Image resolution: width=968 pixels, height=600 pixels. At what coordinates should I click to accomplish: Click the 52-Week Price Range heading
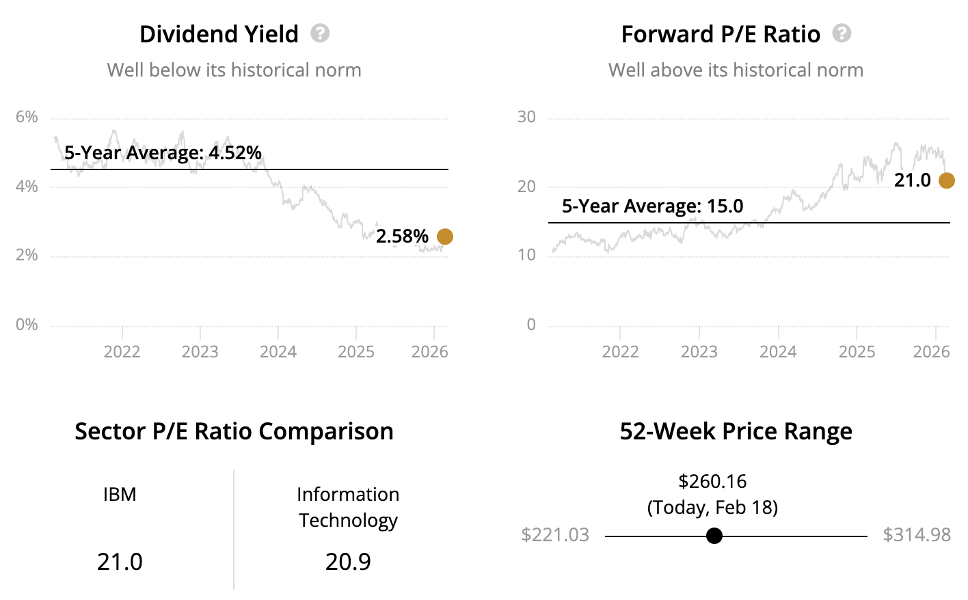[736, 431]
